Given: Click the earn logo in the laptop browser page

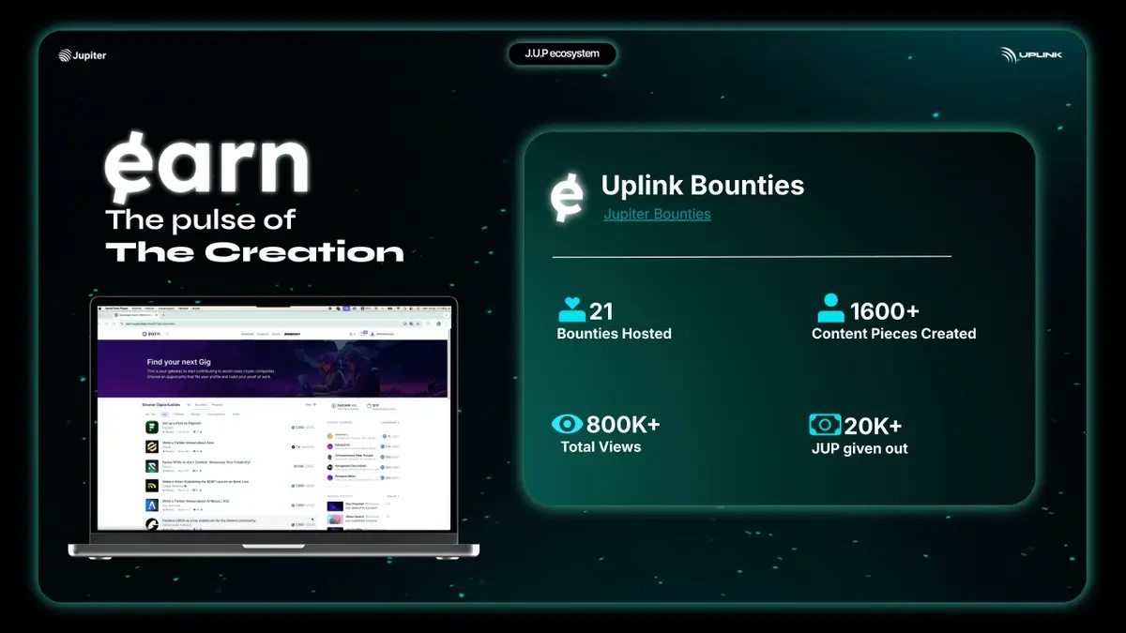Looking at the screenshot, I should 153,333.
